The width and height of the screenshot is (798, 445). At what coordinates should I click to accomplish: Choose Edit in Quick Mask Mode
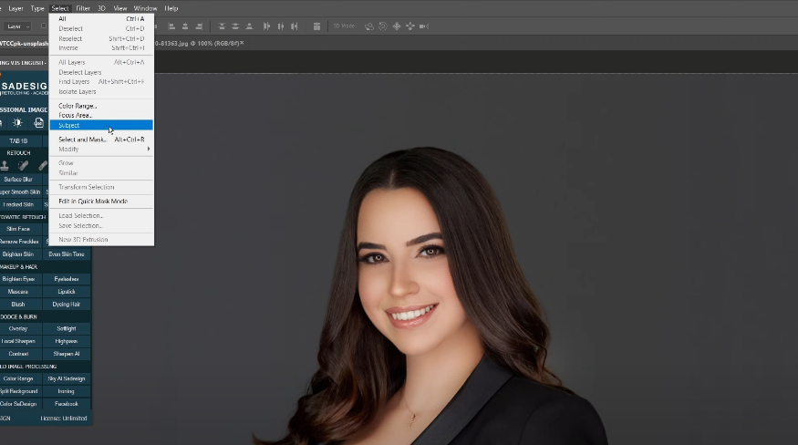101,202
